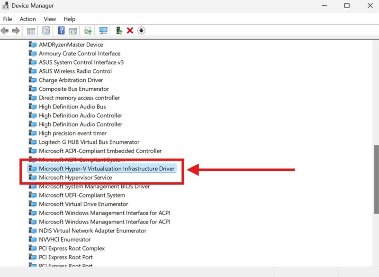Select NDIS Virtual Network Adapter Enumerator
This screenshot has width=379, height=277.
coord(92,231)
